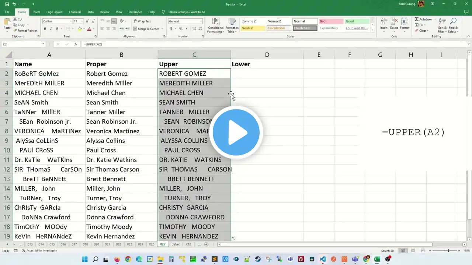Toggle Underline formatting
472x265 pixels.
point(57,29)
